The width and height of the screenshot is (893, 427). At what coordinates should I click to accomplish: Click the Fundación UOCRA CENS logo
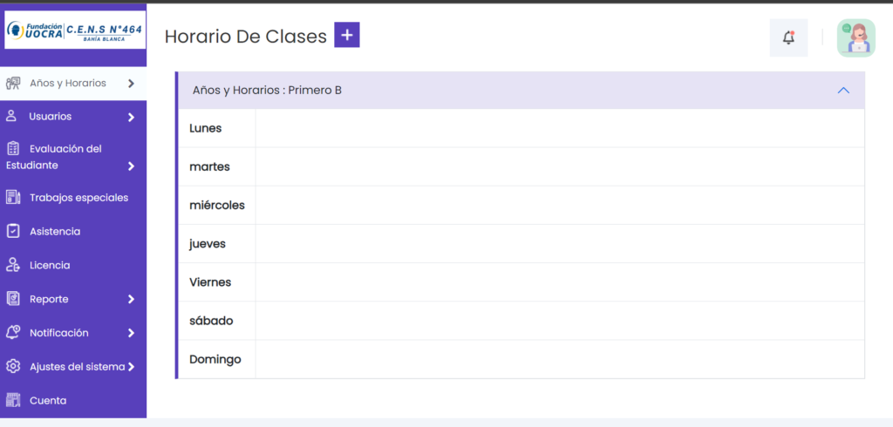point(75,30)
